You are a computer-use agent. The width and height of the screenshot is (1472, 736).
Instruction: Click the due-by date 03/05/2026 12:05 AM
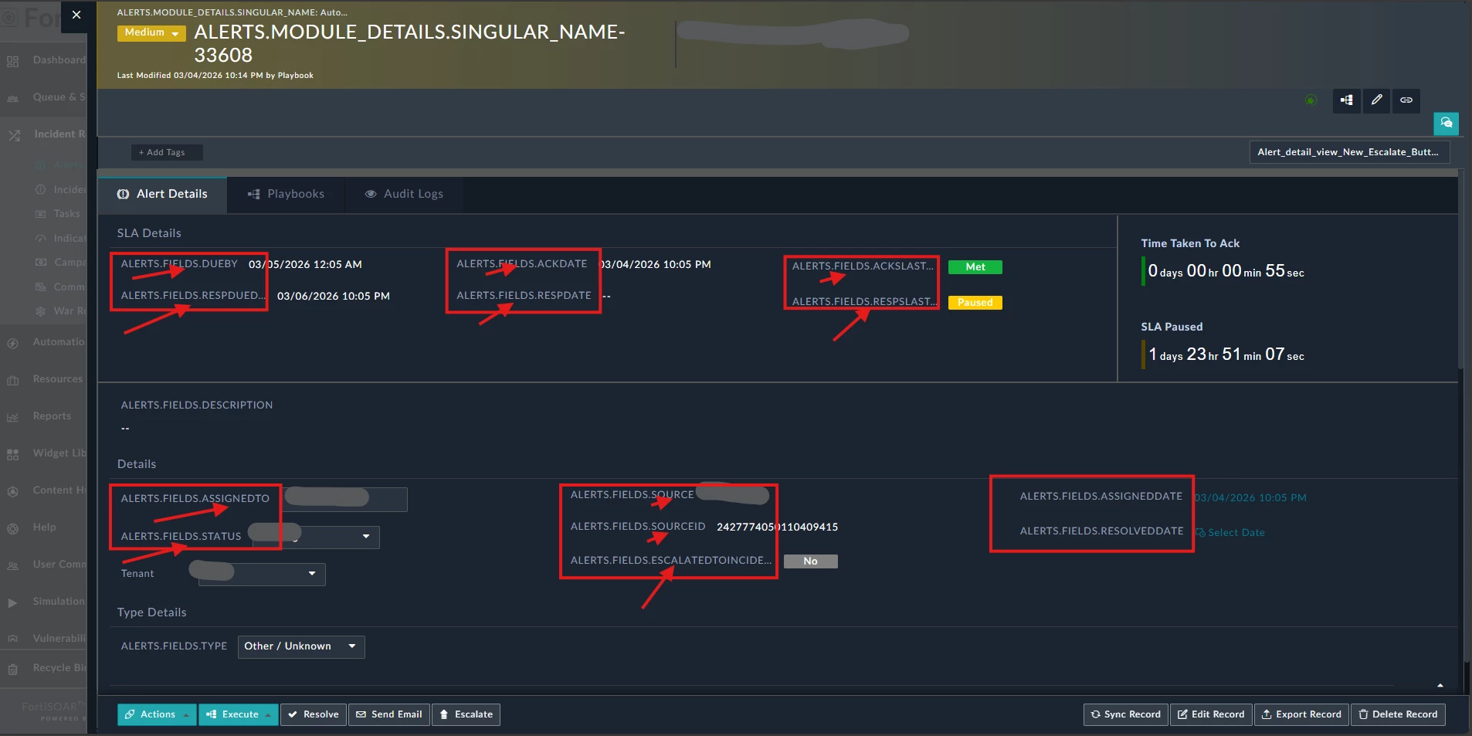(x=305, y=265)
